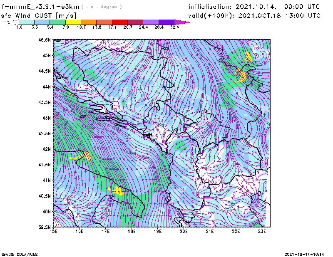Select the orange legend swatch after 10.7
Image resolution: width=333 pixels, height=257 pixels.
[89, 22]
